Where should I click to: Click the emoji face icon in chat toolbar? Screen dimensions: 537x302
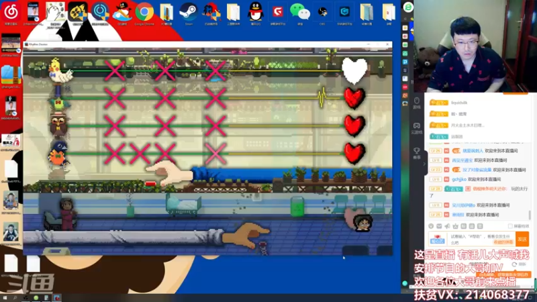point(431,226)
